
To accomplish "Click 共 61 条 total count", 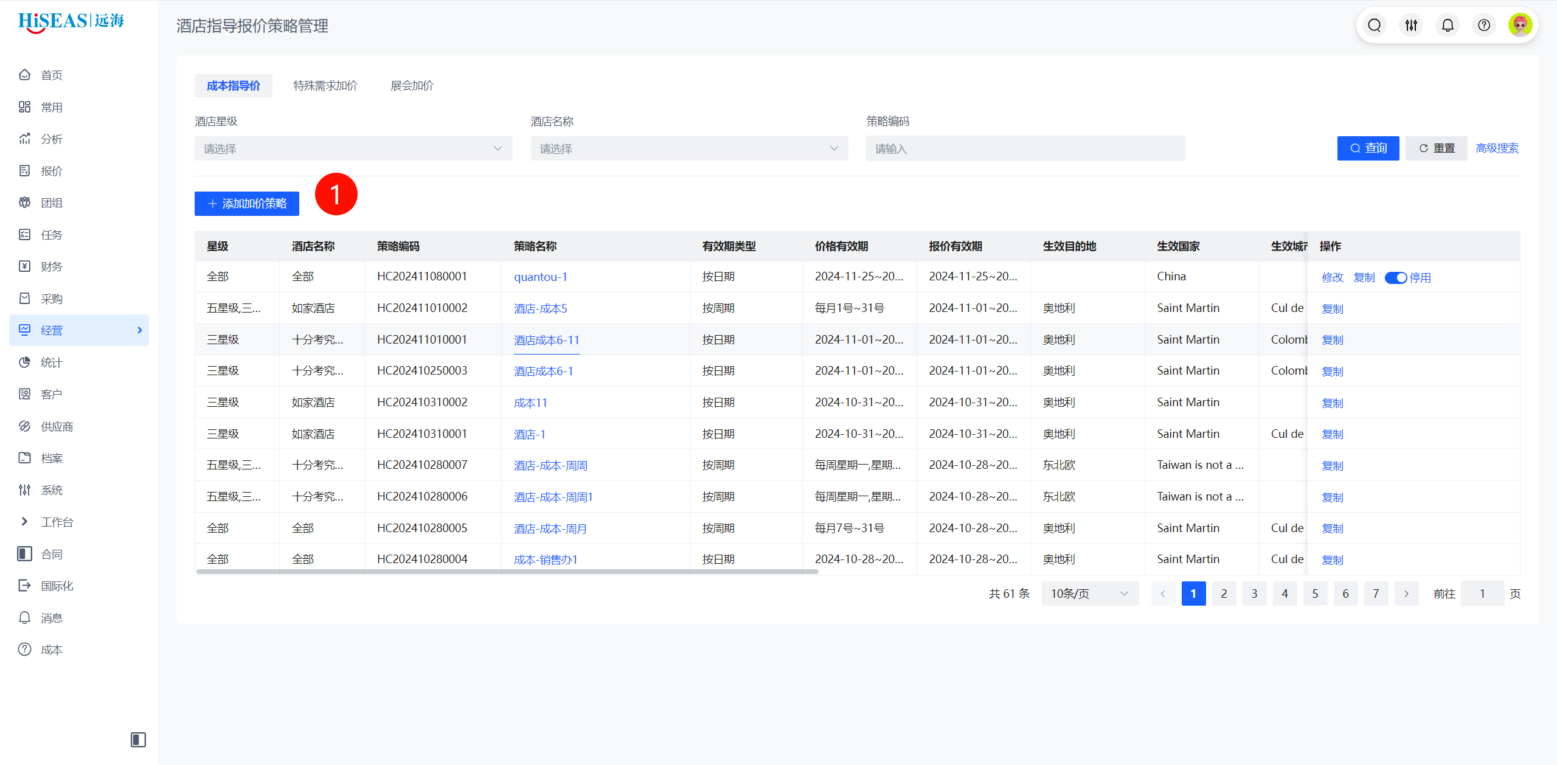I will (x=1010, y=594).
